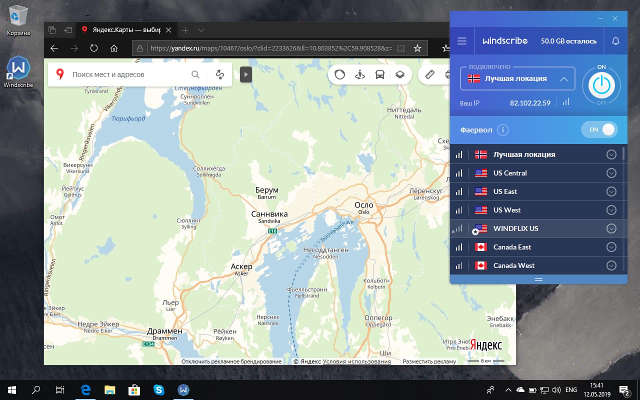The width and height of the screenshot is (640, 400).
Task: Open File Explorer from taskbar
Action: 110,389
